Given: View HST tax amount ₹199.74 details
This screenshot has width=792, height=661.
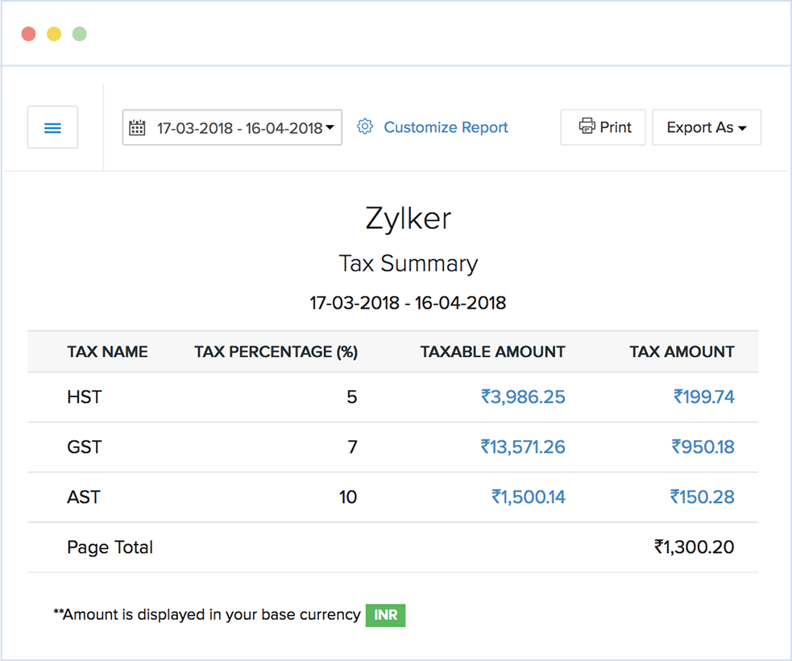Looking at the screenshot, I should [704, 397].
